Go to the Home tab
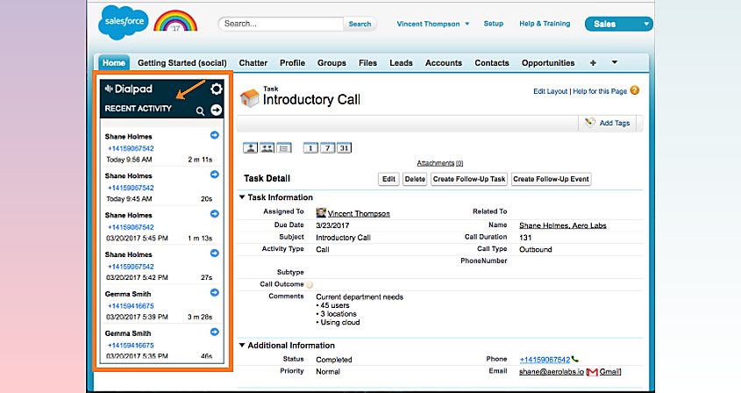741x393 pixels. (x=113, y=63)
